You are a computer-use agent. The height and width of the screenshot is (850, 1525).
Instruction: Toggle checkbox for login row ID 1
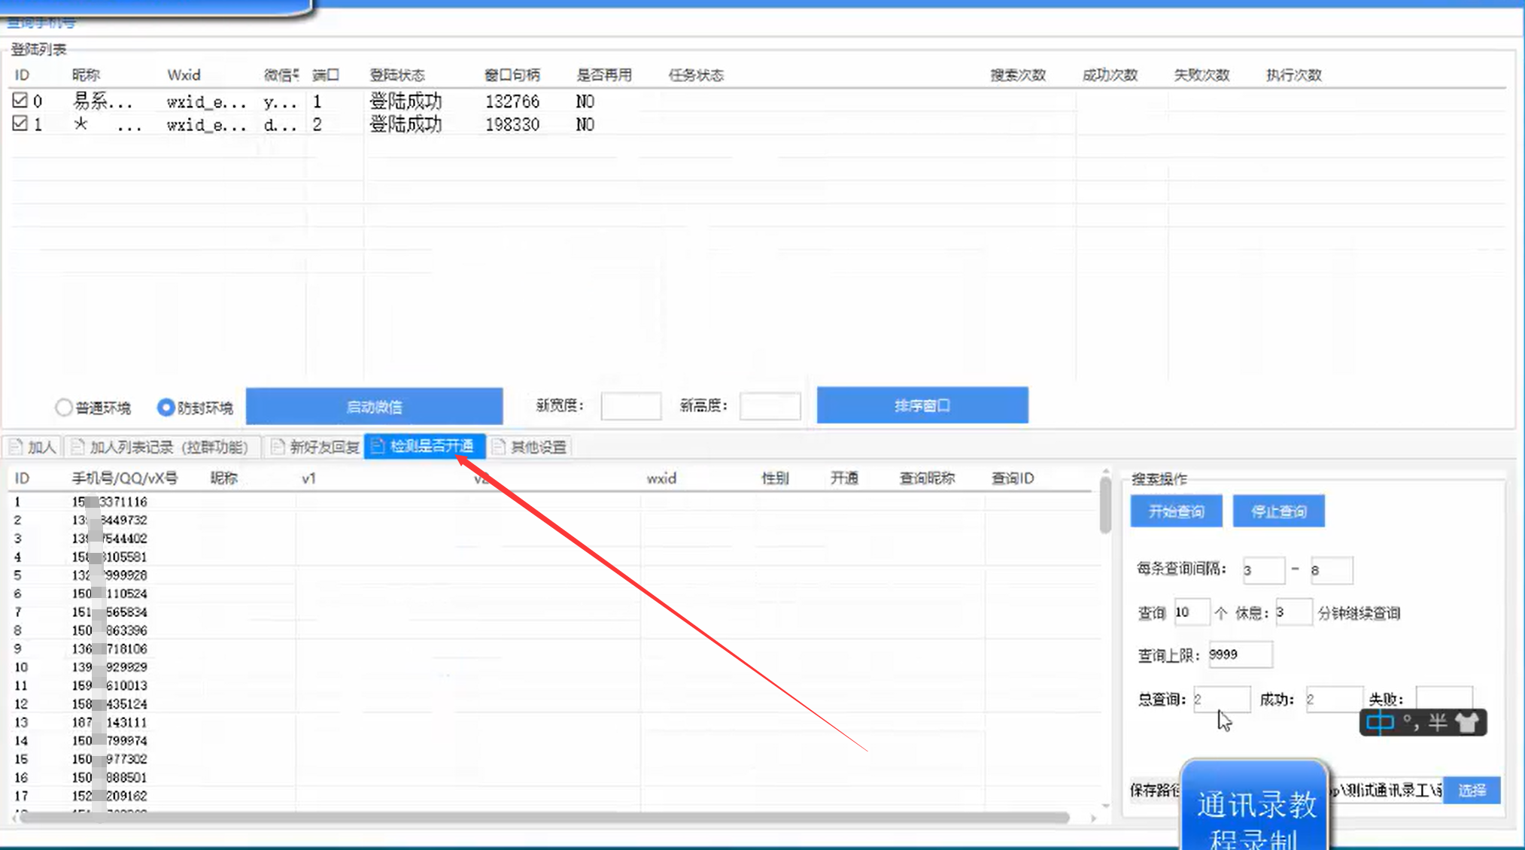(x=20, y=123)
